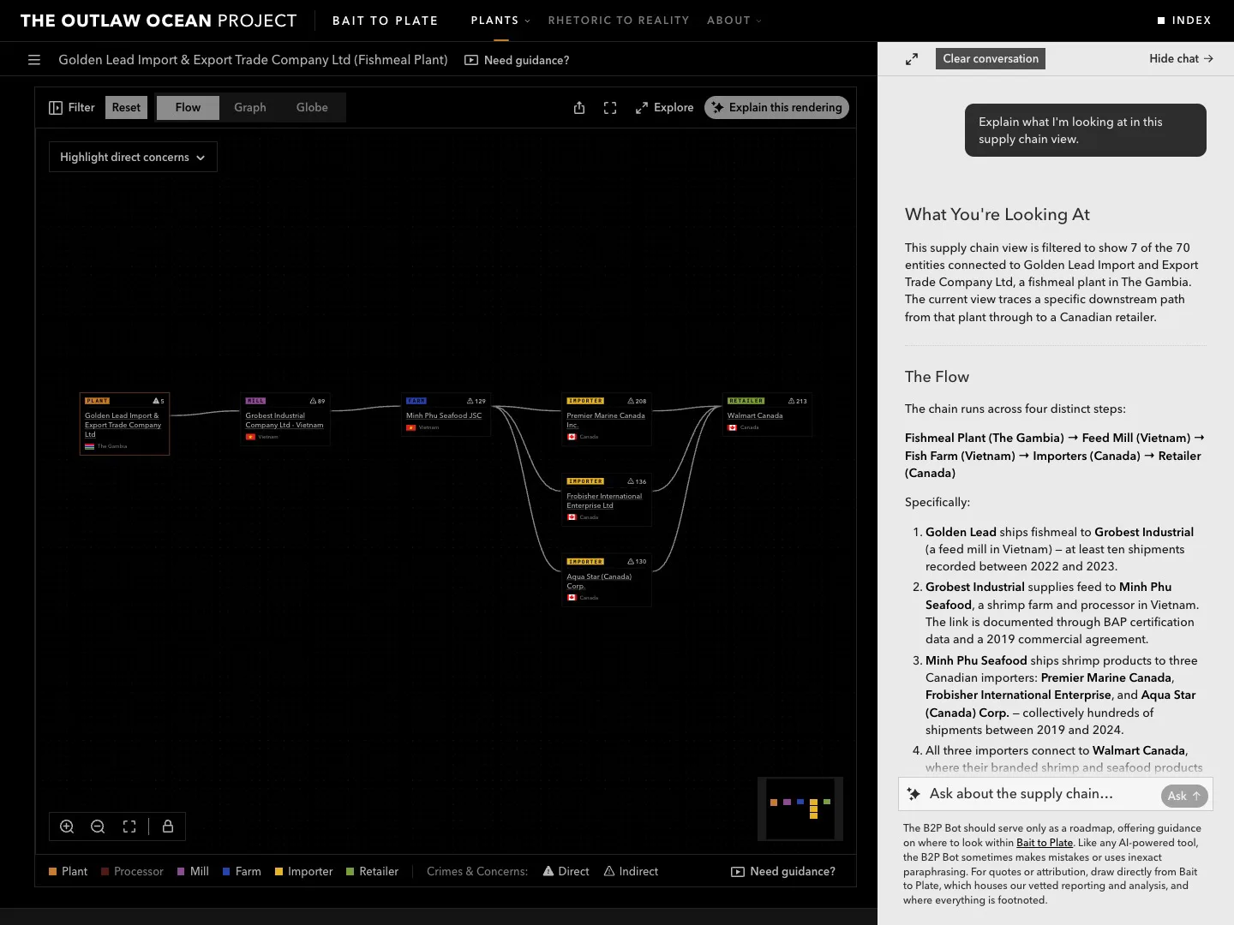Click warning count on Walmart Canada node
The image size is (1234, 925).
click(798, 401)
